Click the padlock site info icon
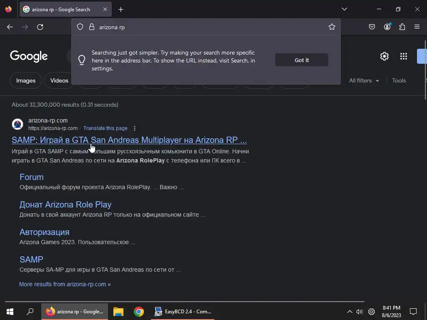Image resolution: width=427 pixels, height=320 pixels. pos(92,27)
